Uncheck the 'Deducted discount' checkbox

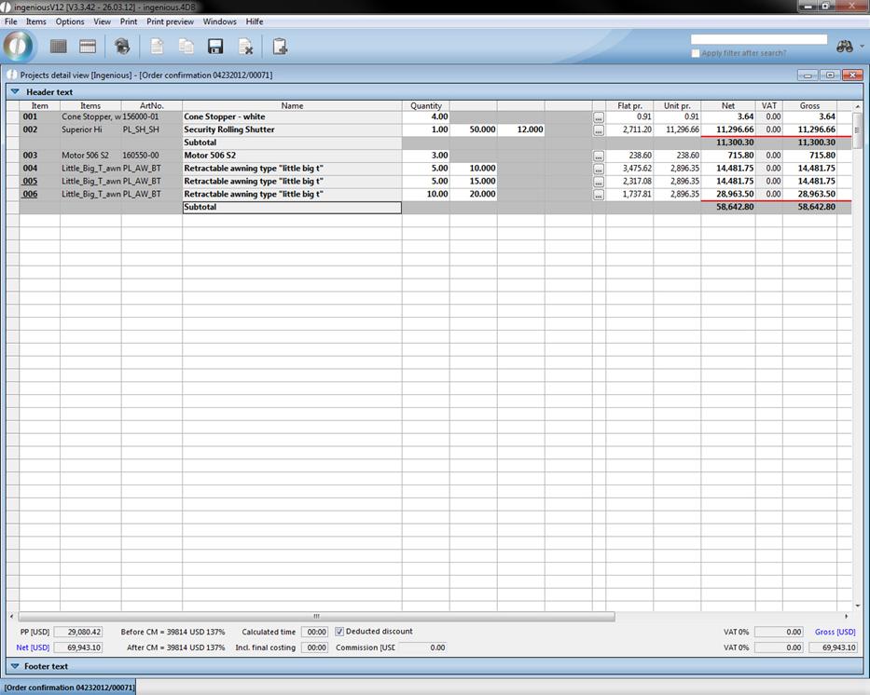(339, 632)
